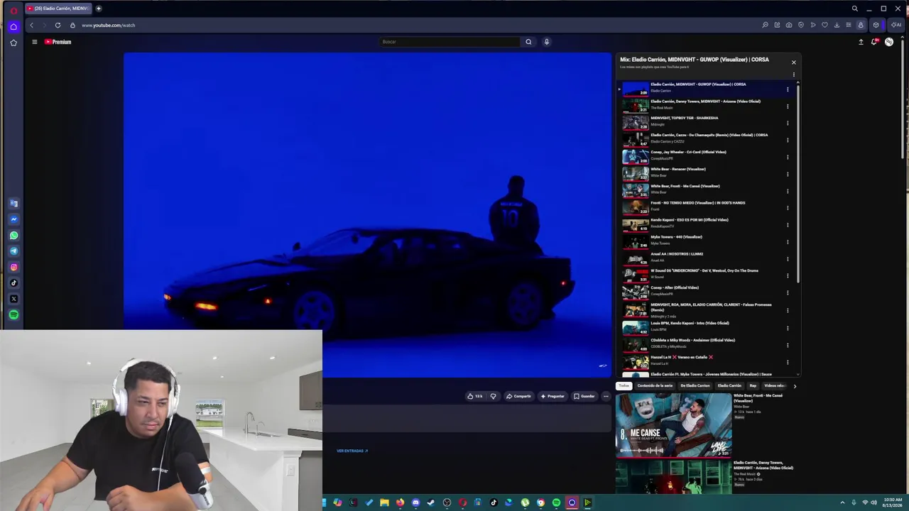Open Instagram in the Opera sidebar

(13, 267)
